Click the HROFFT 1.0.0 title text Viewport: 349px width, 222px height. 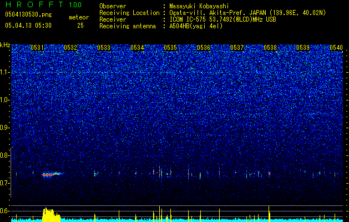(43, 4)
